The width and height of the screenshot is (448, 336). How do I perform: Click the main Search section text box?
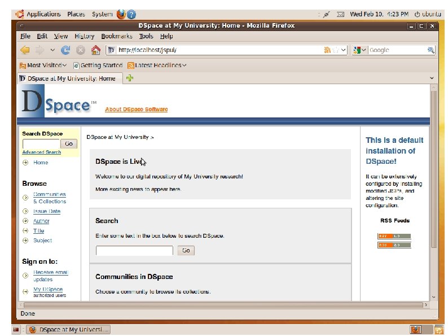(x=134, y=251)
